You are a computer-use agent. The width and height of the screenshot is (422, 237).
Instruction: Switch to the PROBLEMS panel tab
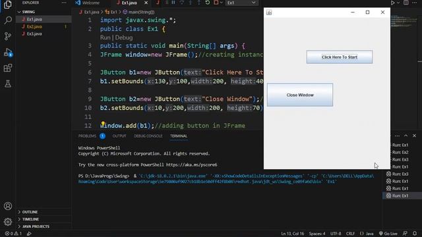[87, 136]
